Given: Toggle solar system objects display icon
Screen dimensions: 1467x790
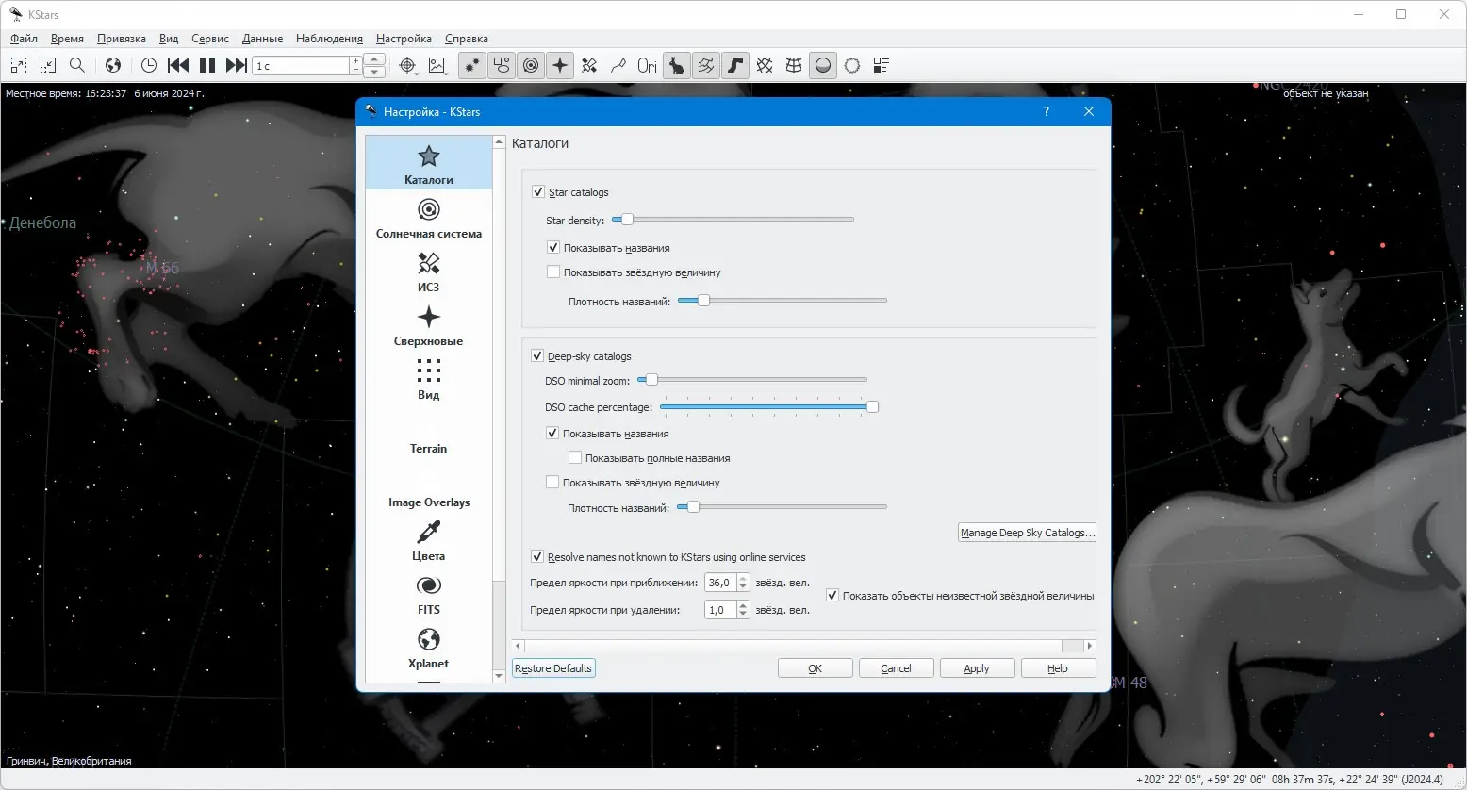Looking at the screenshot, I should [531, 65].
